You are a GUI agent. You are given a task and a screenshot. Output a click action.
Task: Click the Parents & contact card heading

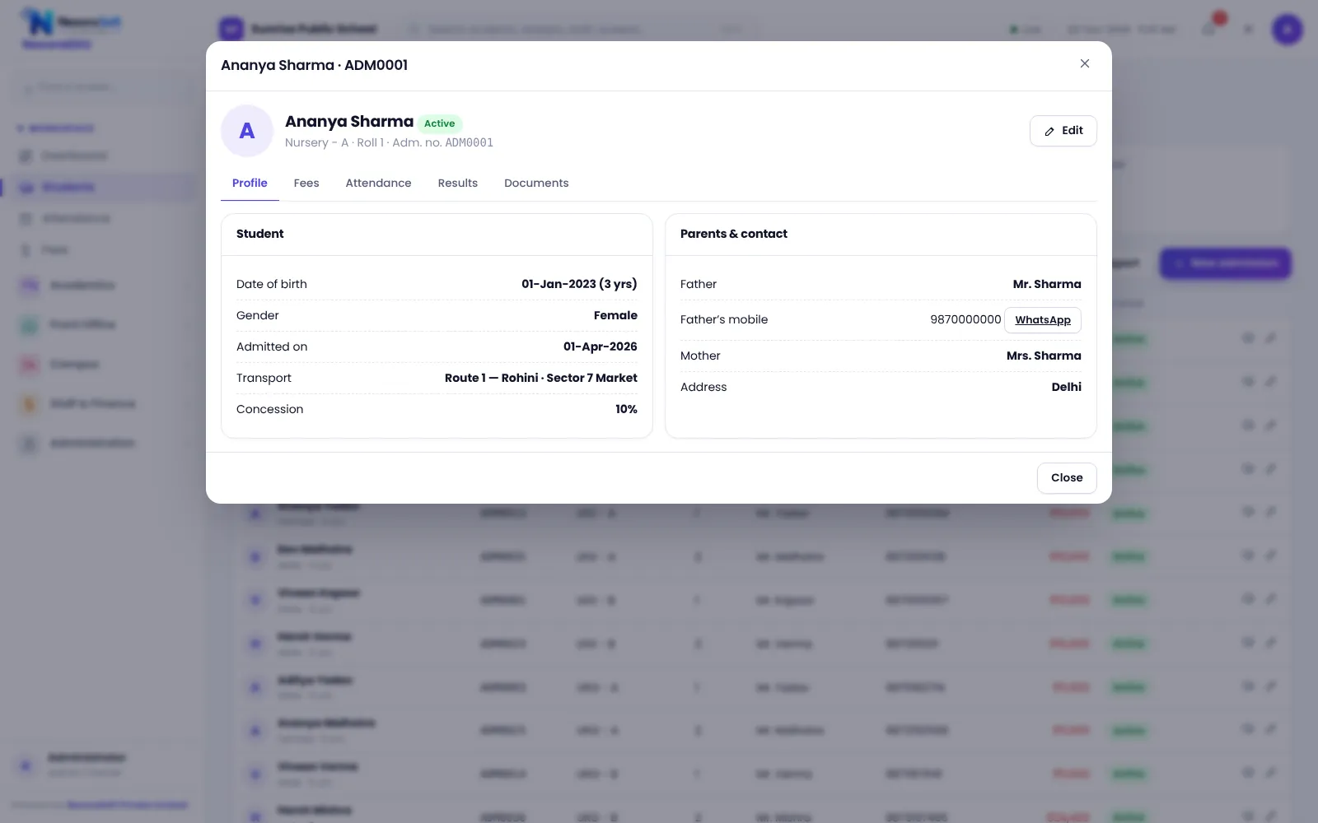coord(734,234)
